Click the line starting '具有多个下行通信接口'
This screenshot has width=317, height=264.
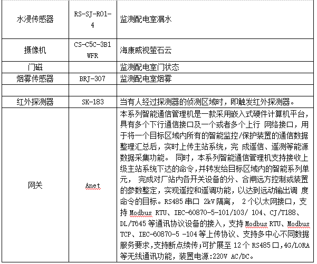coord(214,125)
